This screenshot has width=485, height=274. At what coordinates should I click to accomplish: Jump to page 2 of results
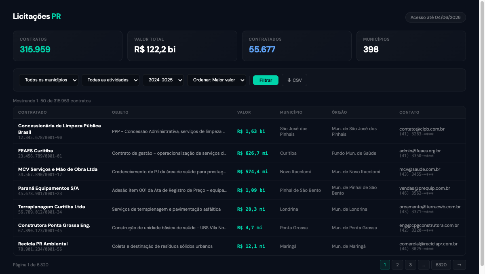397,265
